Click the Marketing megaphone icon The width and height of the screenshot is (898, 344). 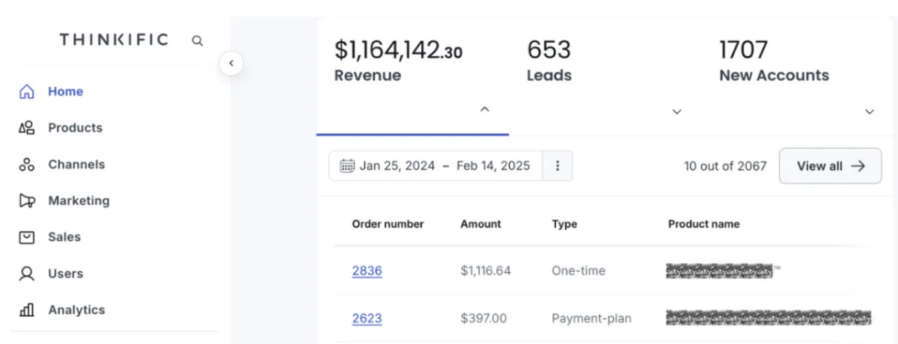click(27, 200)
